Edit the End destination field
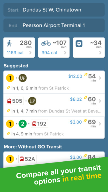 tap(54, 25)
